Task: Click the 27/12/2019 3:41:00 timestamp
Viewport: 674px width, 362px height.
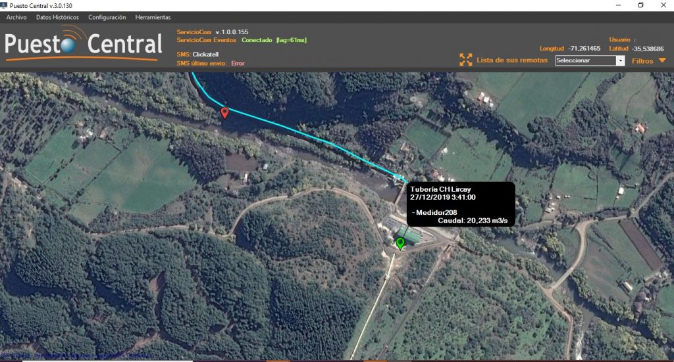Action: click(443, 197)
